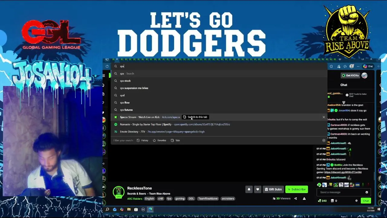Open address bar suggestion settings gear
This screenshot has width=387, height=218.
coord(324,140)
